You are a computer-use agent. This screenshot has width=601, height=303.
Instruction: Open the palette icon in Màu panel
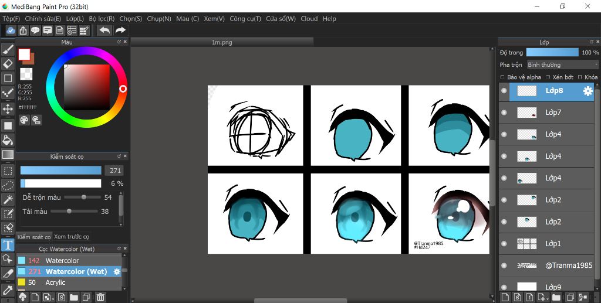pyautogui.click(x=24, y=120)
